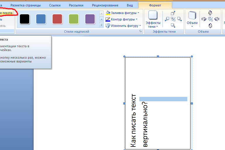Image resolution: width=225 pixels, height=150 pixels.
Task: Tilt 3-D right in the Объем group
Action: [217, 19]
